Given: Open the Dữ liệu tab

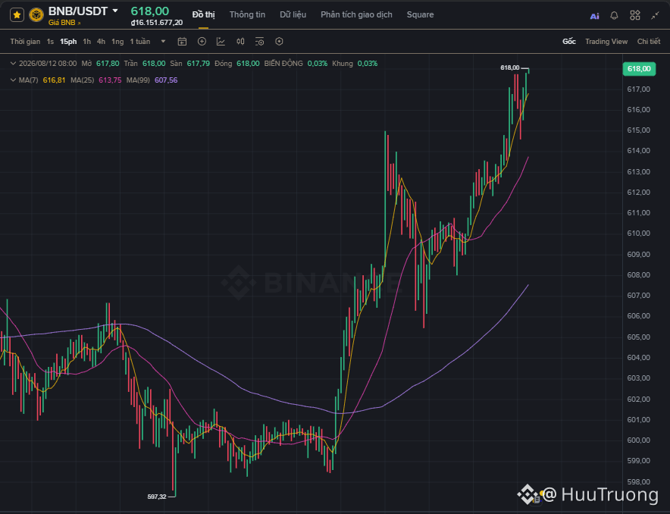Looking at the screenshot, I should [293, 14].
